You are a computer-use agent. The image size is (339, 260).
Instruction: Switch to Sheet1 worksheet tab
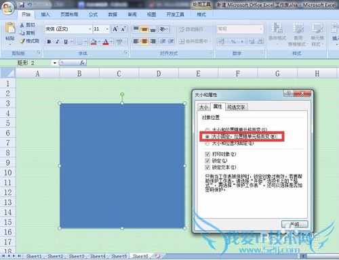[34, 256]
